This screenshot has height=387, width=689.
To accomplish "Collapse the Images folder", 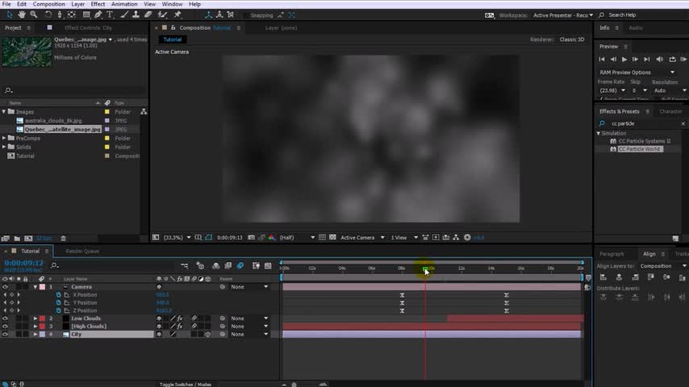I will (x=4, y=112).
